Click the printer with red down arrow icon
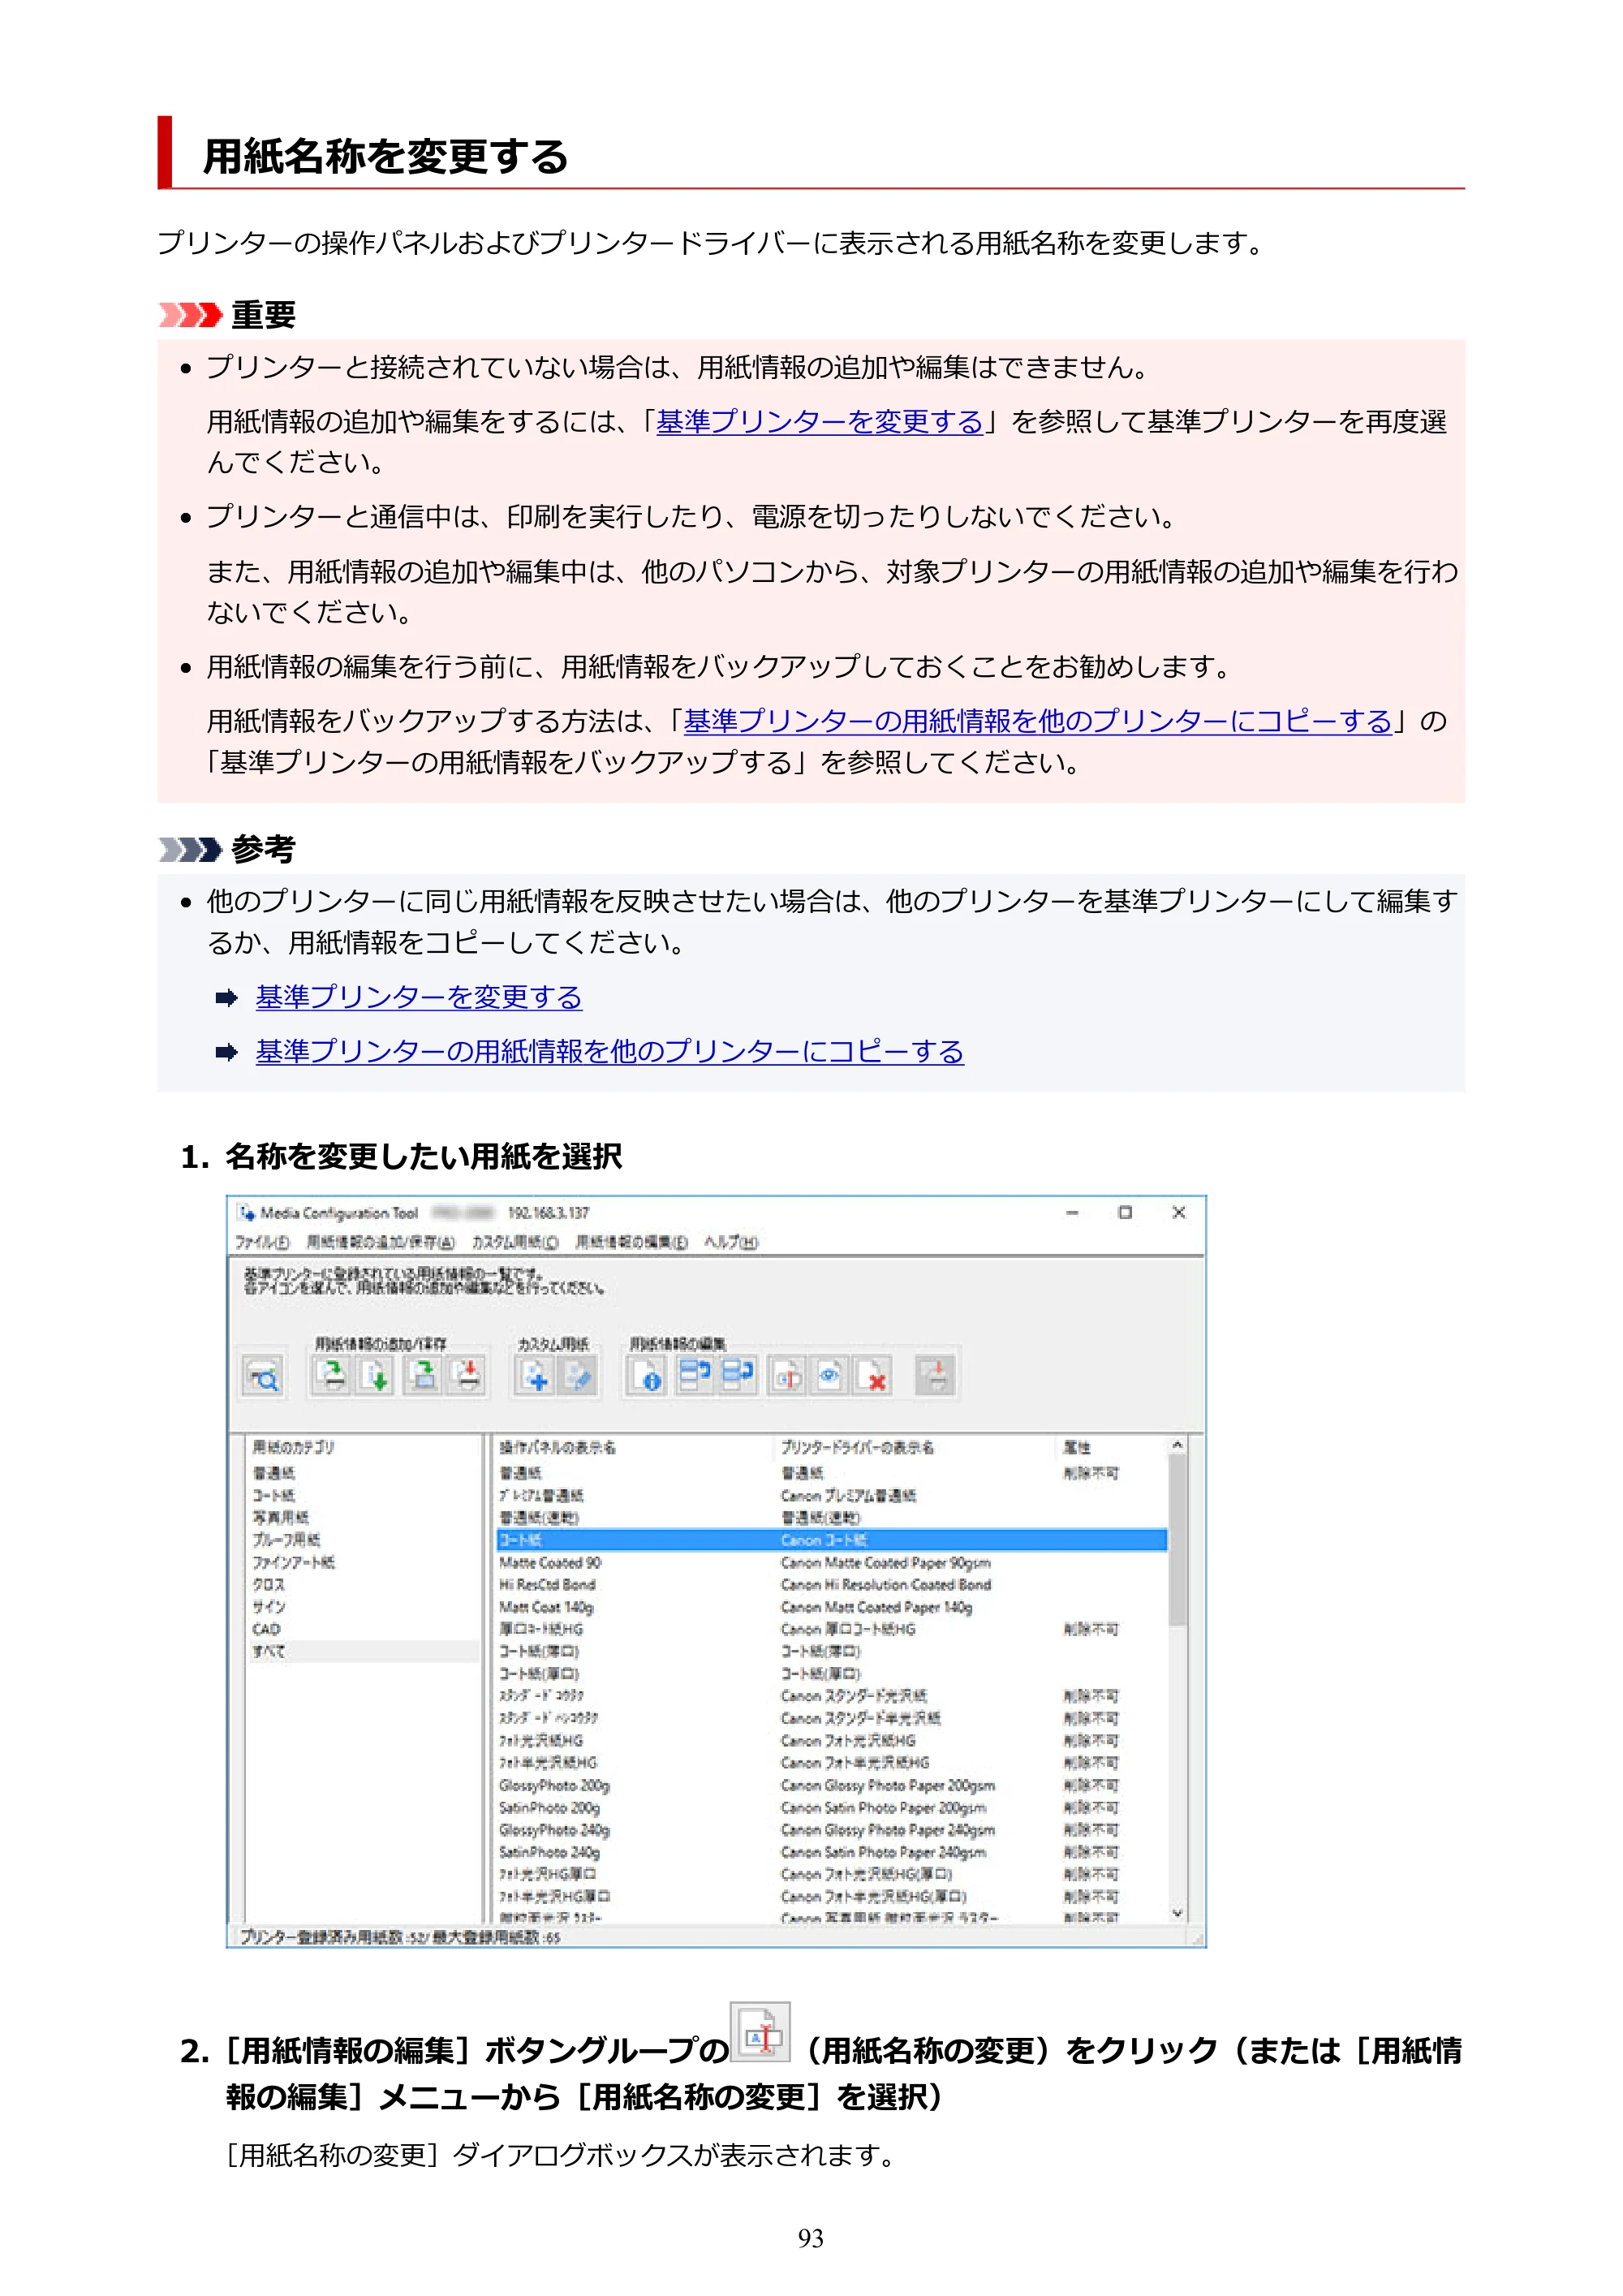1623x2296 pixels. pos(467,1376)
